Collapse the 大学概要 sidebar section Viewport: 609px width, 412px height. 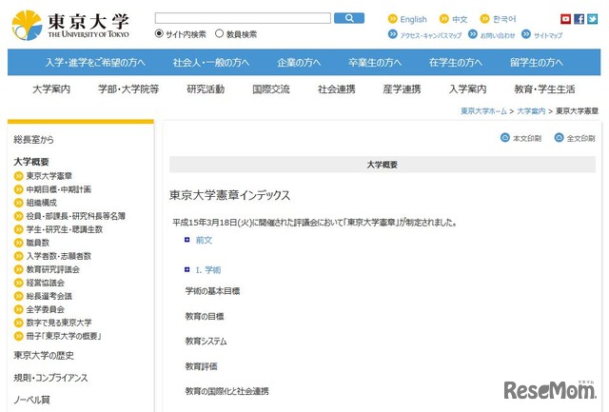pyautogui.click(x=31, y=162)
